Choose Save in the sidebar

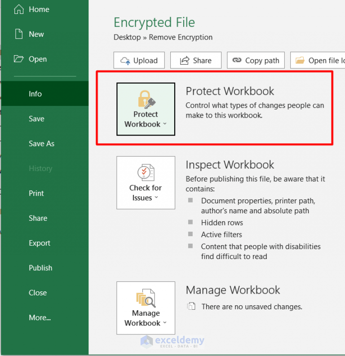(45, 119)
